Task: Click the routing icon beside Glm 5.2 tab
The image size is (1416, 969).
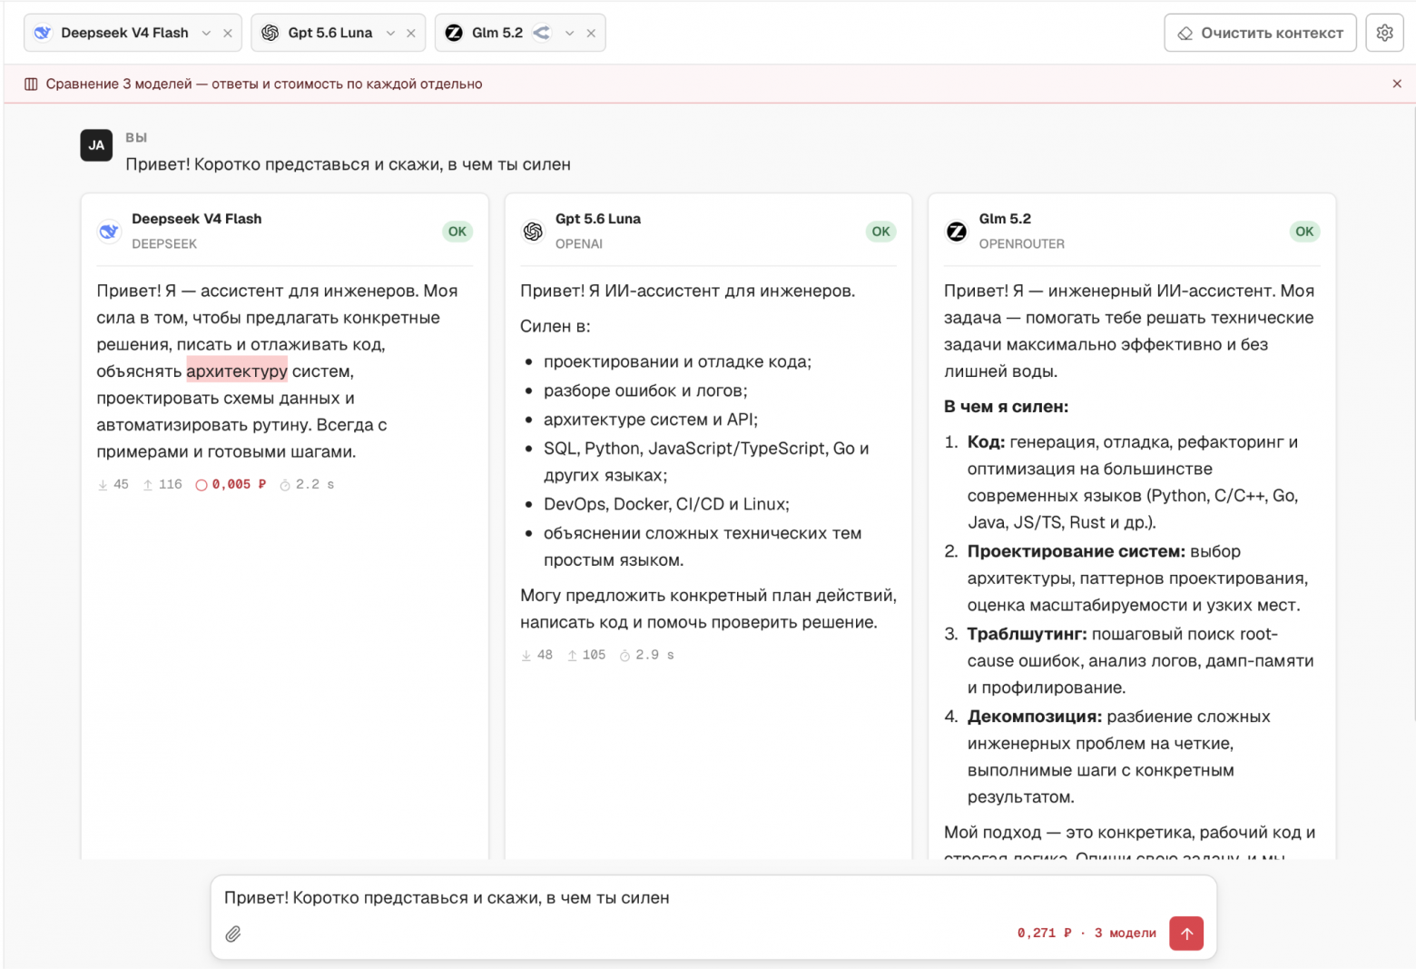Action: pyautogui.click(x=542, y=33)
